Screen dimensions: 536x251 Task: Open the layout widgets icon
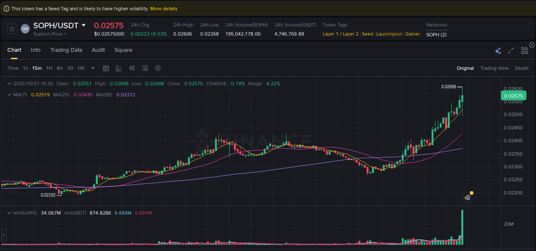coord(524,50)
